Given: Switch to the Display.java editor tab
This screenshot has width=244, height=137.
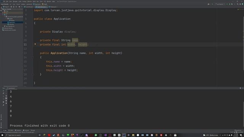Looking at the screenshot, I should [x=53, y=7].
